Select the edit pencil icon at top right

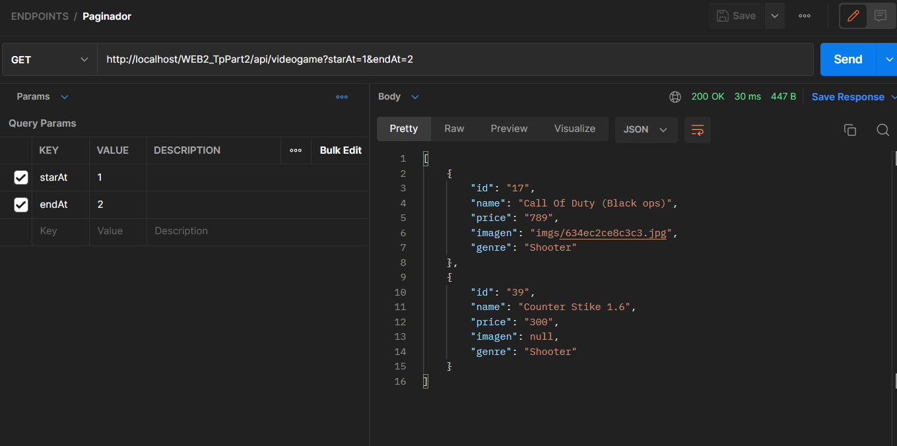(x=851, y=15)
